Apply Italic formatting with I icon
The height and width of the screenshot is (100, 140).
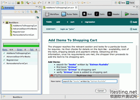pos(97,14)
